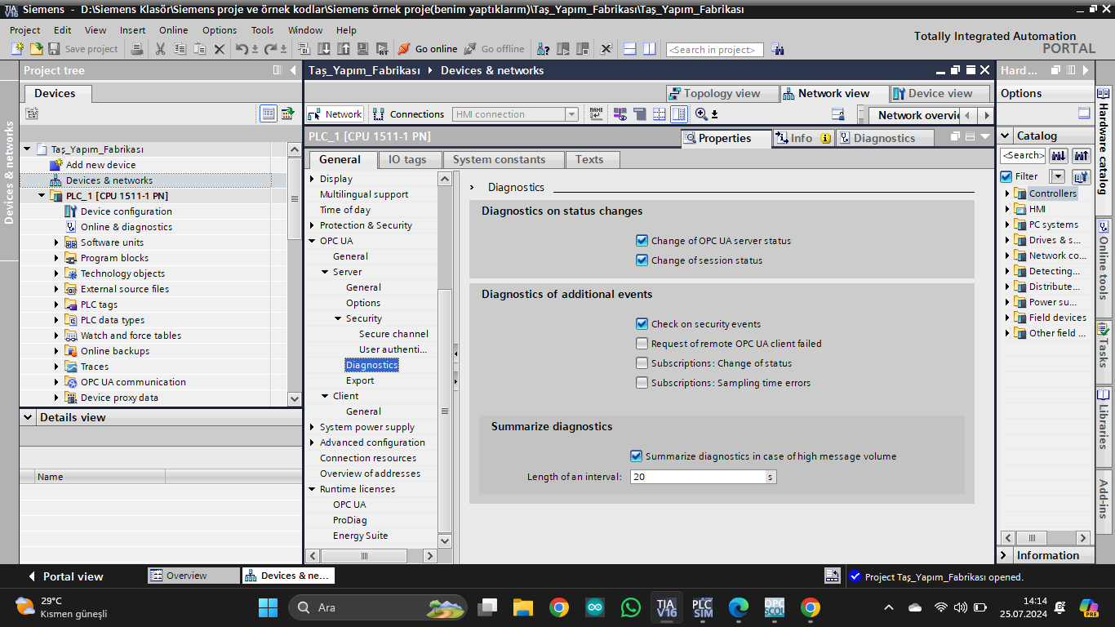1115x627 pixels.
Task: Click the binoculars search icon
Action: pos(777,49)
